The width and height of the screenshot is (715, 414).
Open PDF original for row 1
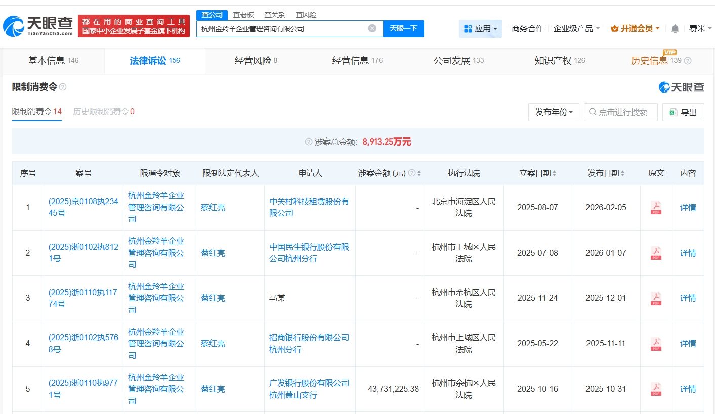[x=656, y=208]
